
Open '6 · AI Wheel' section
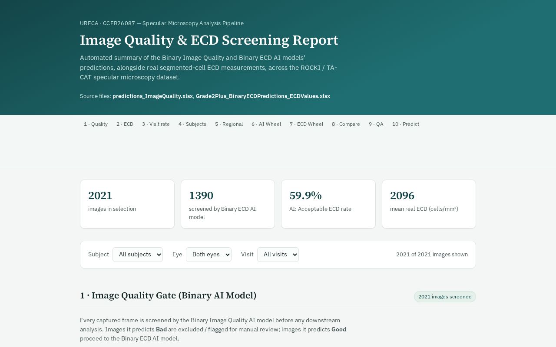point(266,124)
